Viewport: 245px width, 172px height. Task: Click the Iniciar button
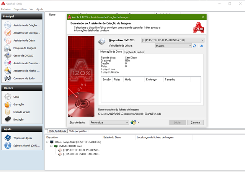tap(177, 123)
